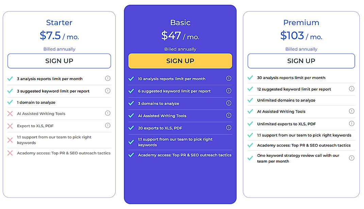Select the Premium plan title
Image resolution: width=364 pixels, height=209 pixels.
(301, 22)
